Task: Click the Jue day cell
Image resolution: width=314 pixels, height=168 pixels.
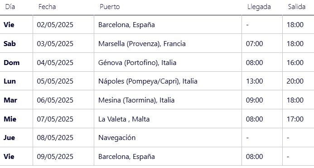Action: coord(9,138)
